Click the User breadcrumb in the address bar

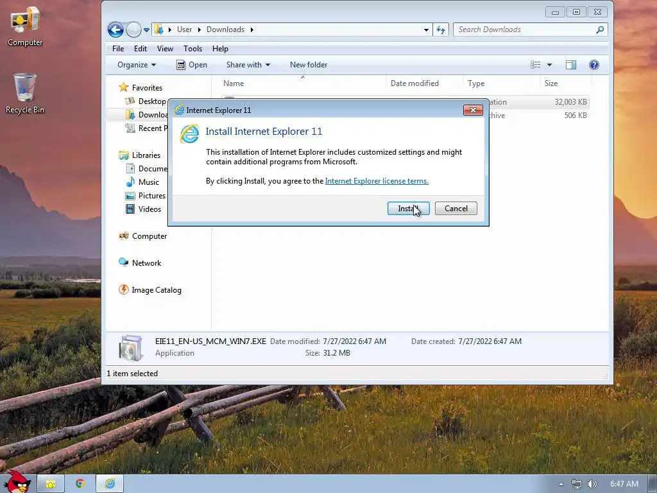point(184,30)
